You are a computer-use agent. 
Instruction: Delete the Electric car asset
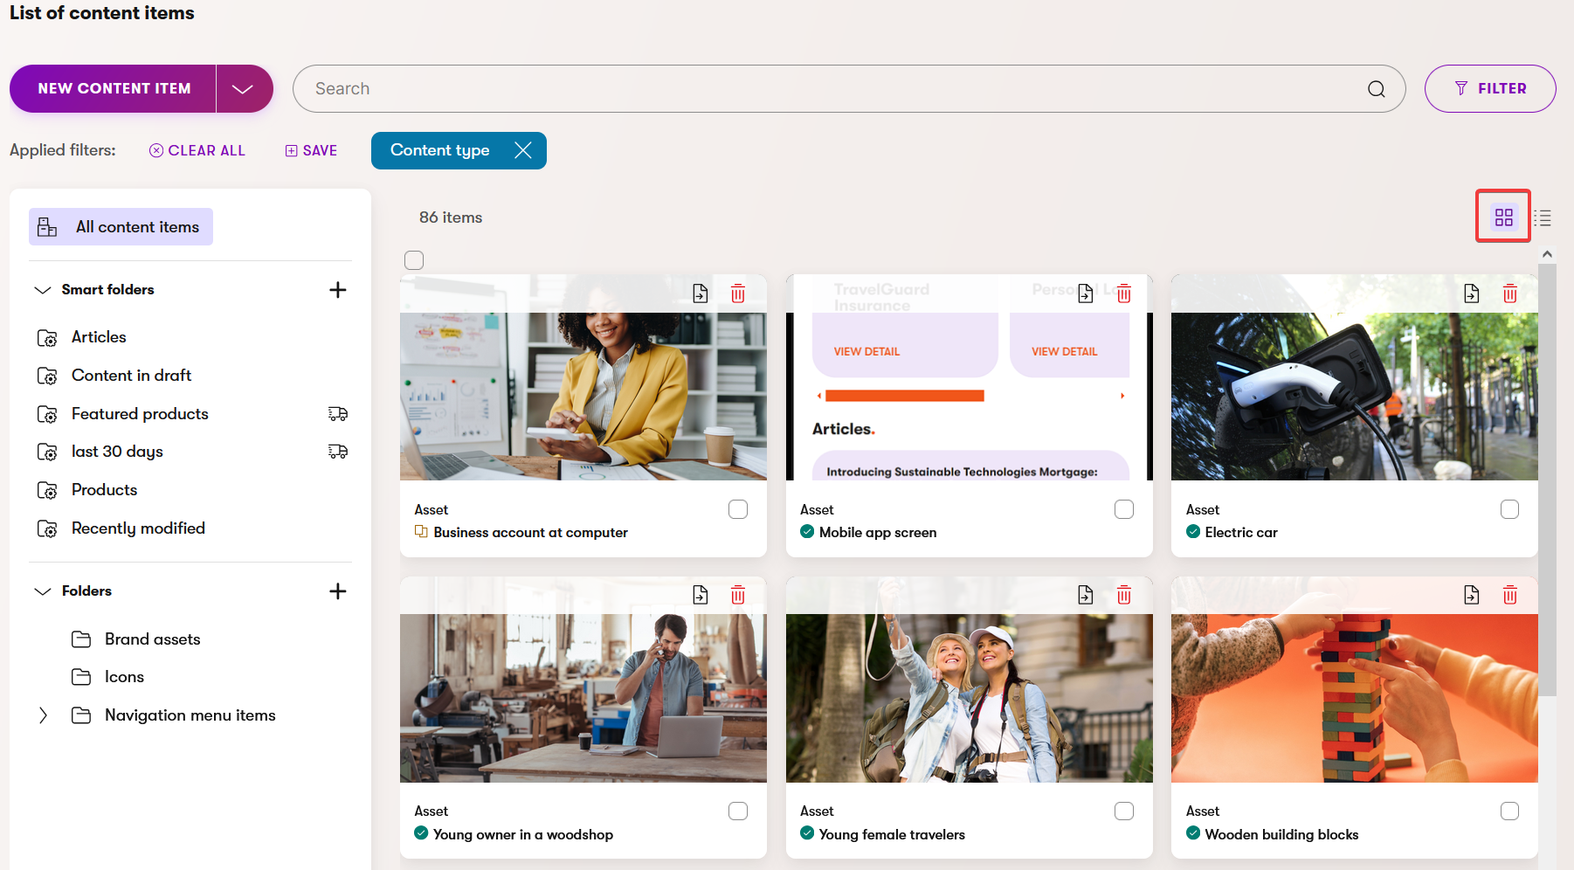click(1509, 293)
